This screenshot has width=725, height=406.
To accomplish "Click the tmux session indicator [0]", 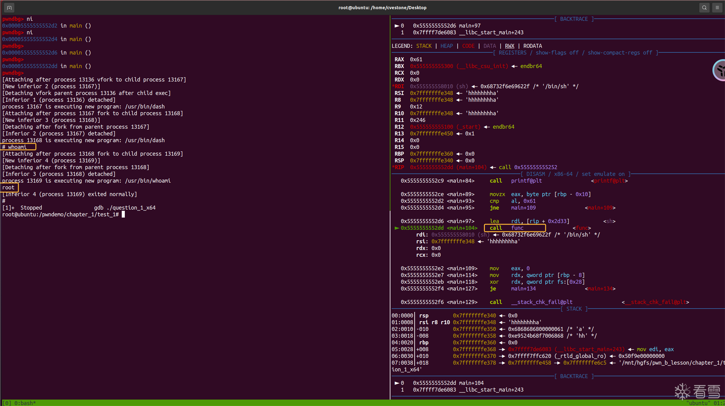I will [x=6, y=403].
